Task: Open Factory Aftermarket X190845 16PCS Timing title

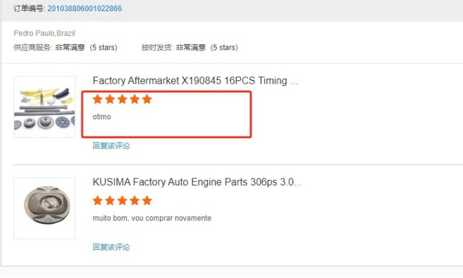Action: click(195, 81)
